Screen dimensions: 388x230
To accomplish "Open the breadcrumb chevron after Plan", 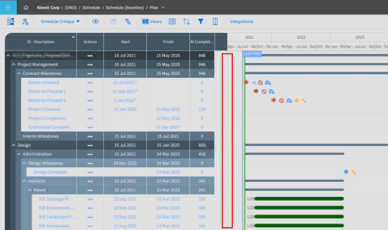I will point(163,7).
